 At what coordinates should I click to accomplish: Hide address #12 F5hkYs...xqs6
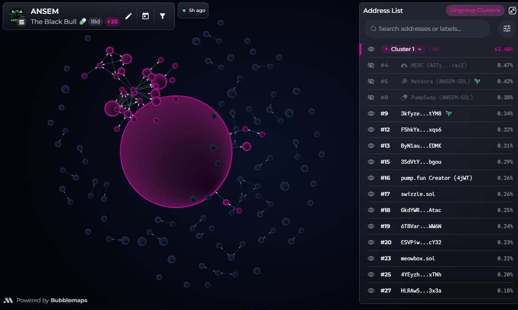371,130
